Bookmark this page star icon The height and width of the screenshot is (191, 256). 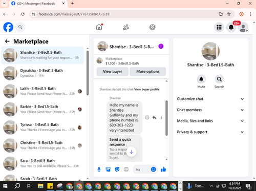point(229,14)
